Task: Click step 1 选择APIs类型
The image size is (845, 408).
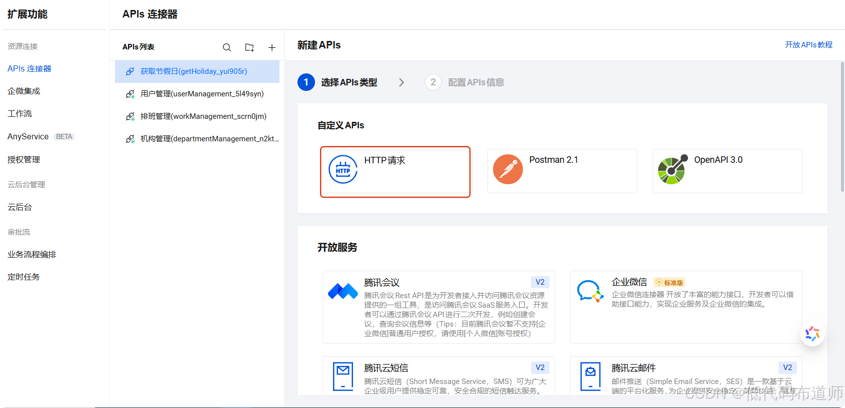Action: (337, 82)
